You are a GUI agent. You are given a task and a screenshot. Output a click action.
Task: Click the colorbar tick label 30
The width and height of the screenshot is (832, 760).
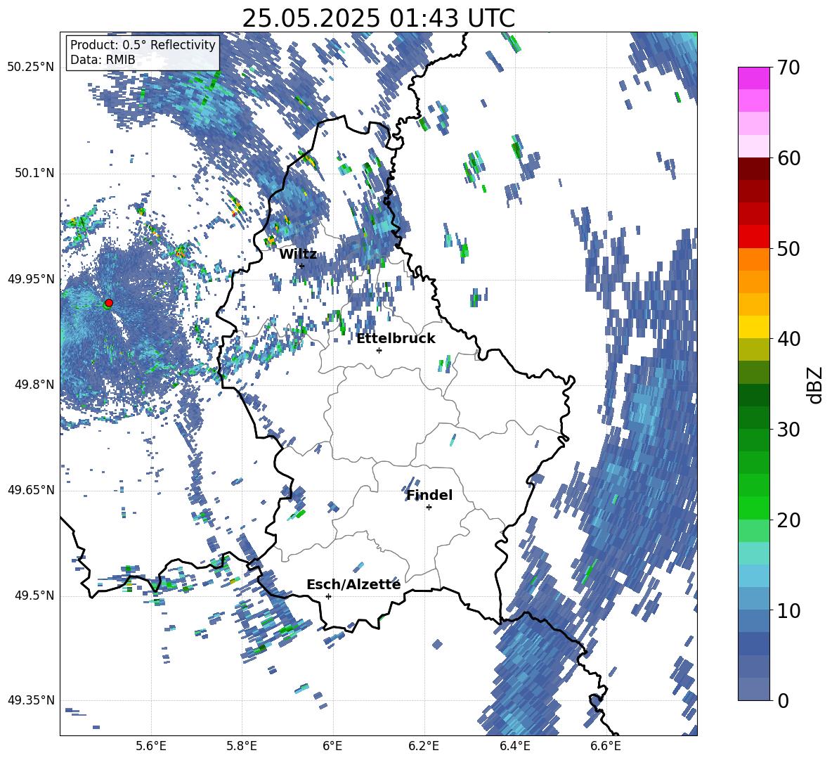(788, 430)
